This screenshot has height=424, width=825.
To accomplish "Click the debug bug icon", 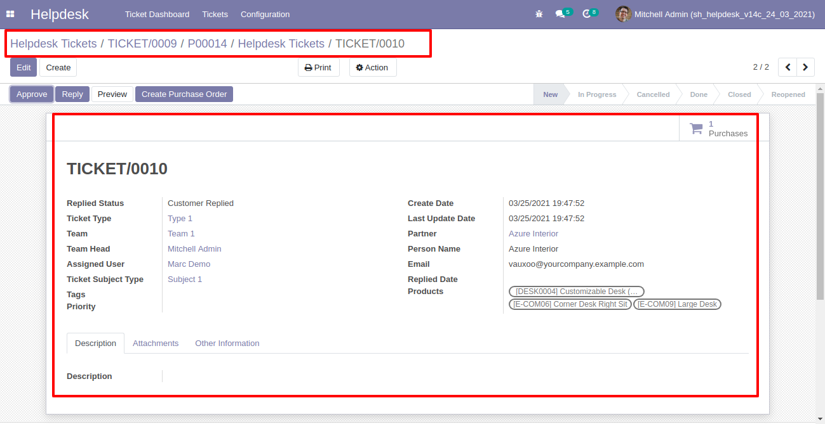I will [x=539, y=14].
